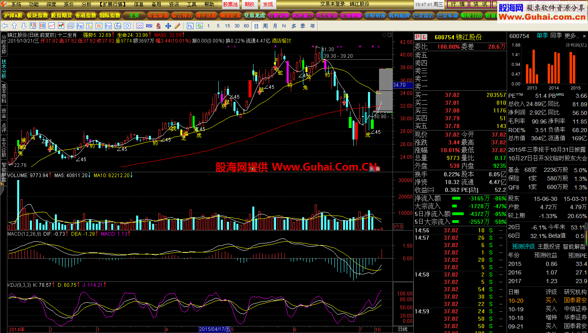Click the application logo icon

coord(4,4)
